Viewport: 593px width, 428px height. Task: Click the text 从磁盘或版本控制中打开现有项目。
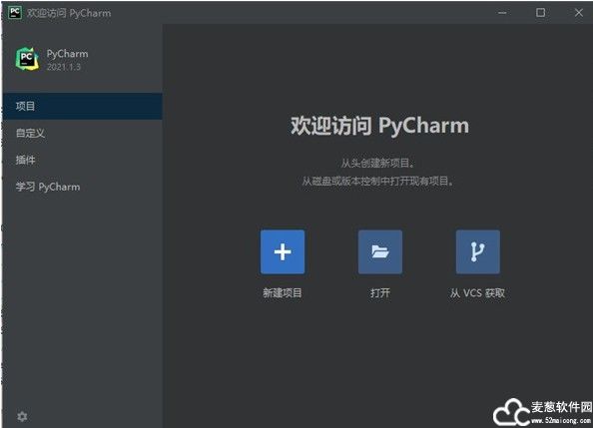pos(378,182)
